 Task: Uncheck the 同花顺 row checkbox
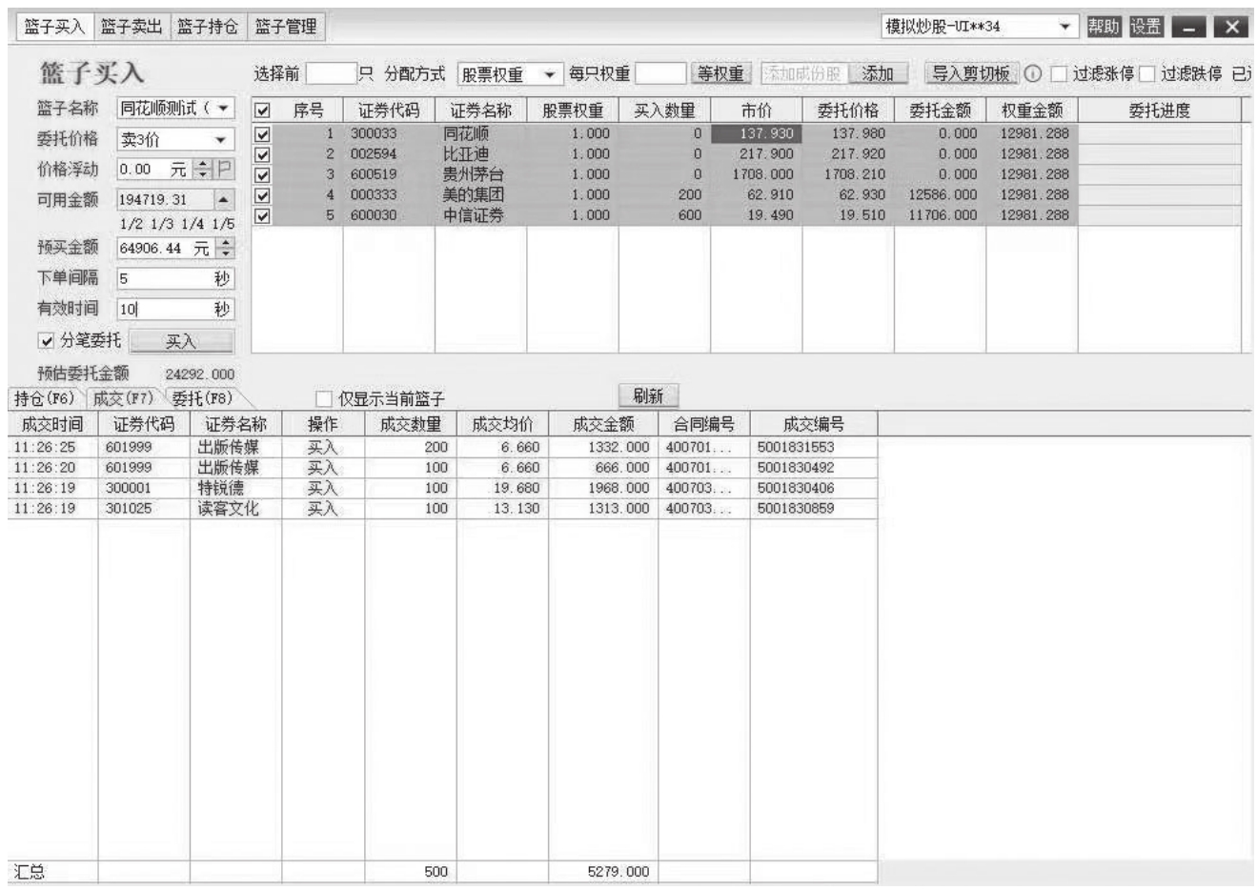click(x=264, y=134)
